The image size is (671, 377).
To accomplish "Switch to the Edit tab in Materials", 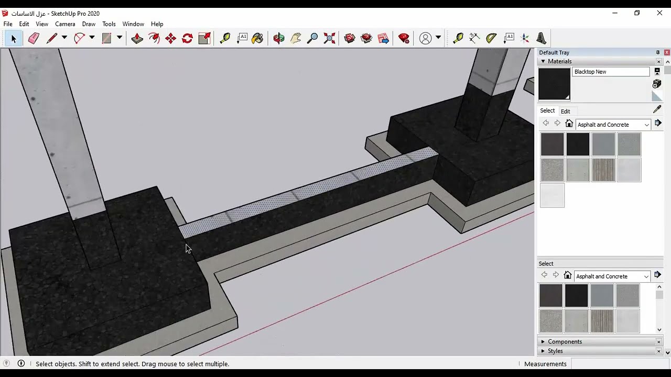I will tap(565, 111).
